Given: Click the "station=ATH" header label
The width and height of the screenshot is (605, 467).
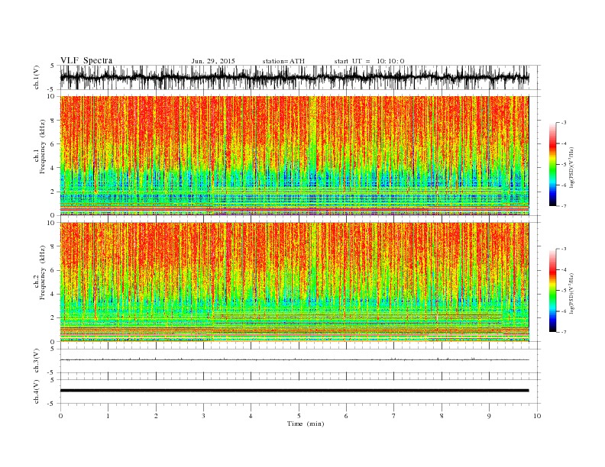Looking at the screenshot, I should point(283,61).
